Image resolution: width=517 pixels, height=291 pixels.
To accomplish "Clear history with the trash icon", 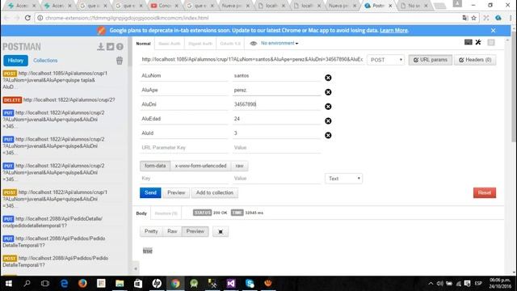I will (120, 61).
